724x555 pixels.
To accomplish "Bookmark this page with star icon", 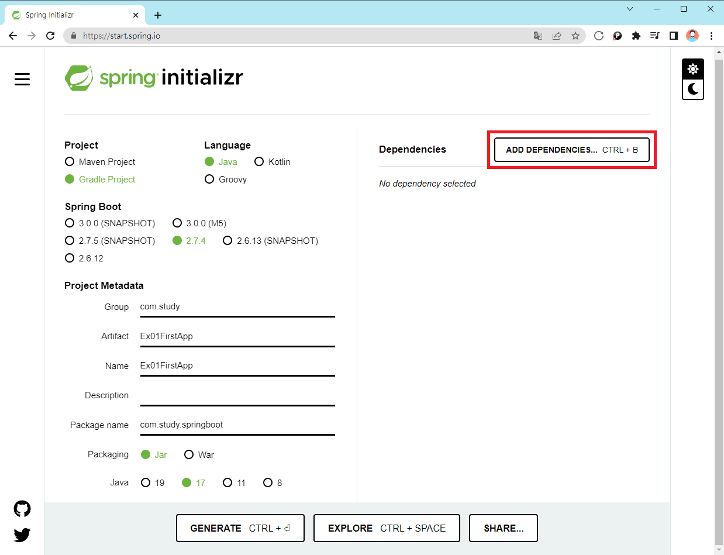I will (x=575, y=36).
